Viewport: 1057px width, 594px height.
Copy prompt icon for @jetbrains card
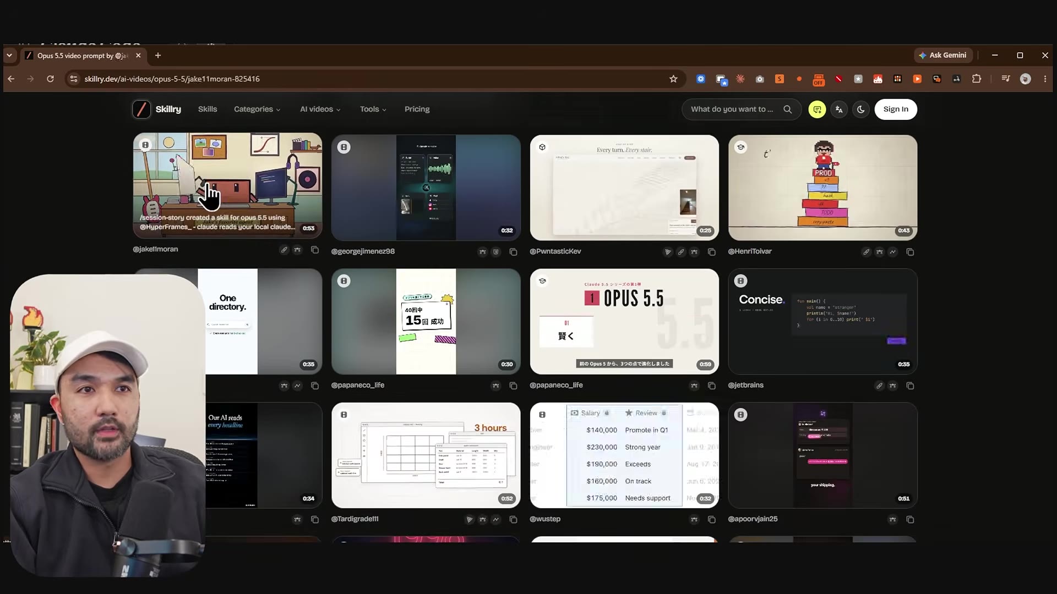coord(910,386)
